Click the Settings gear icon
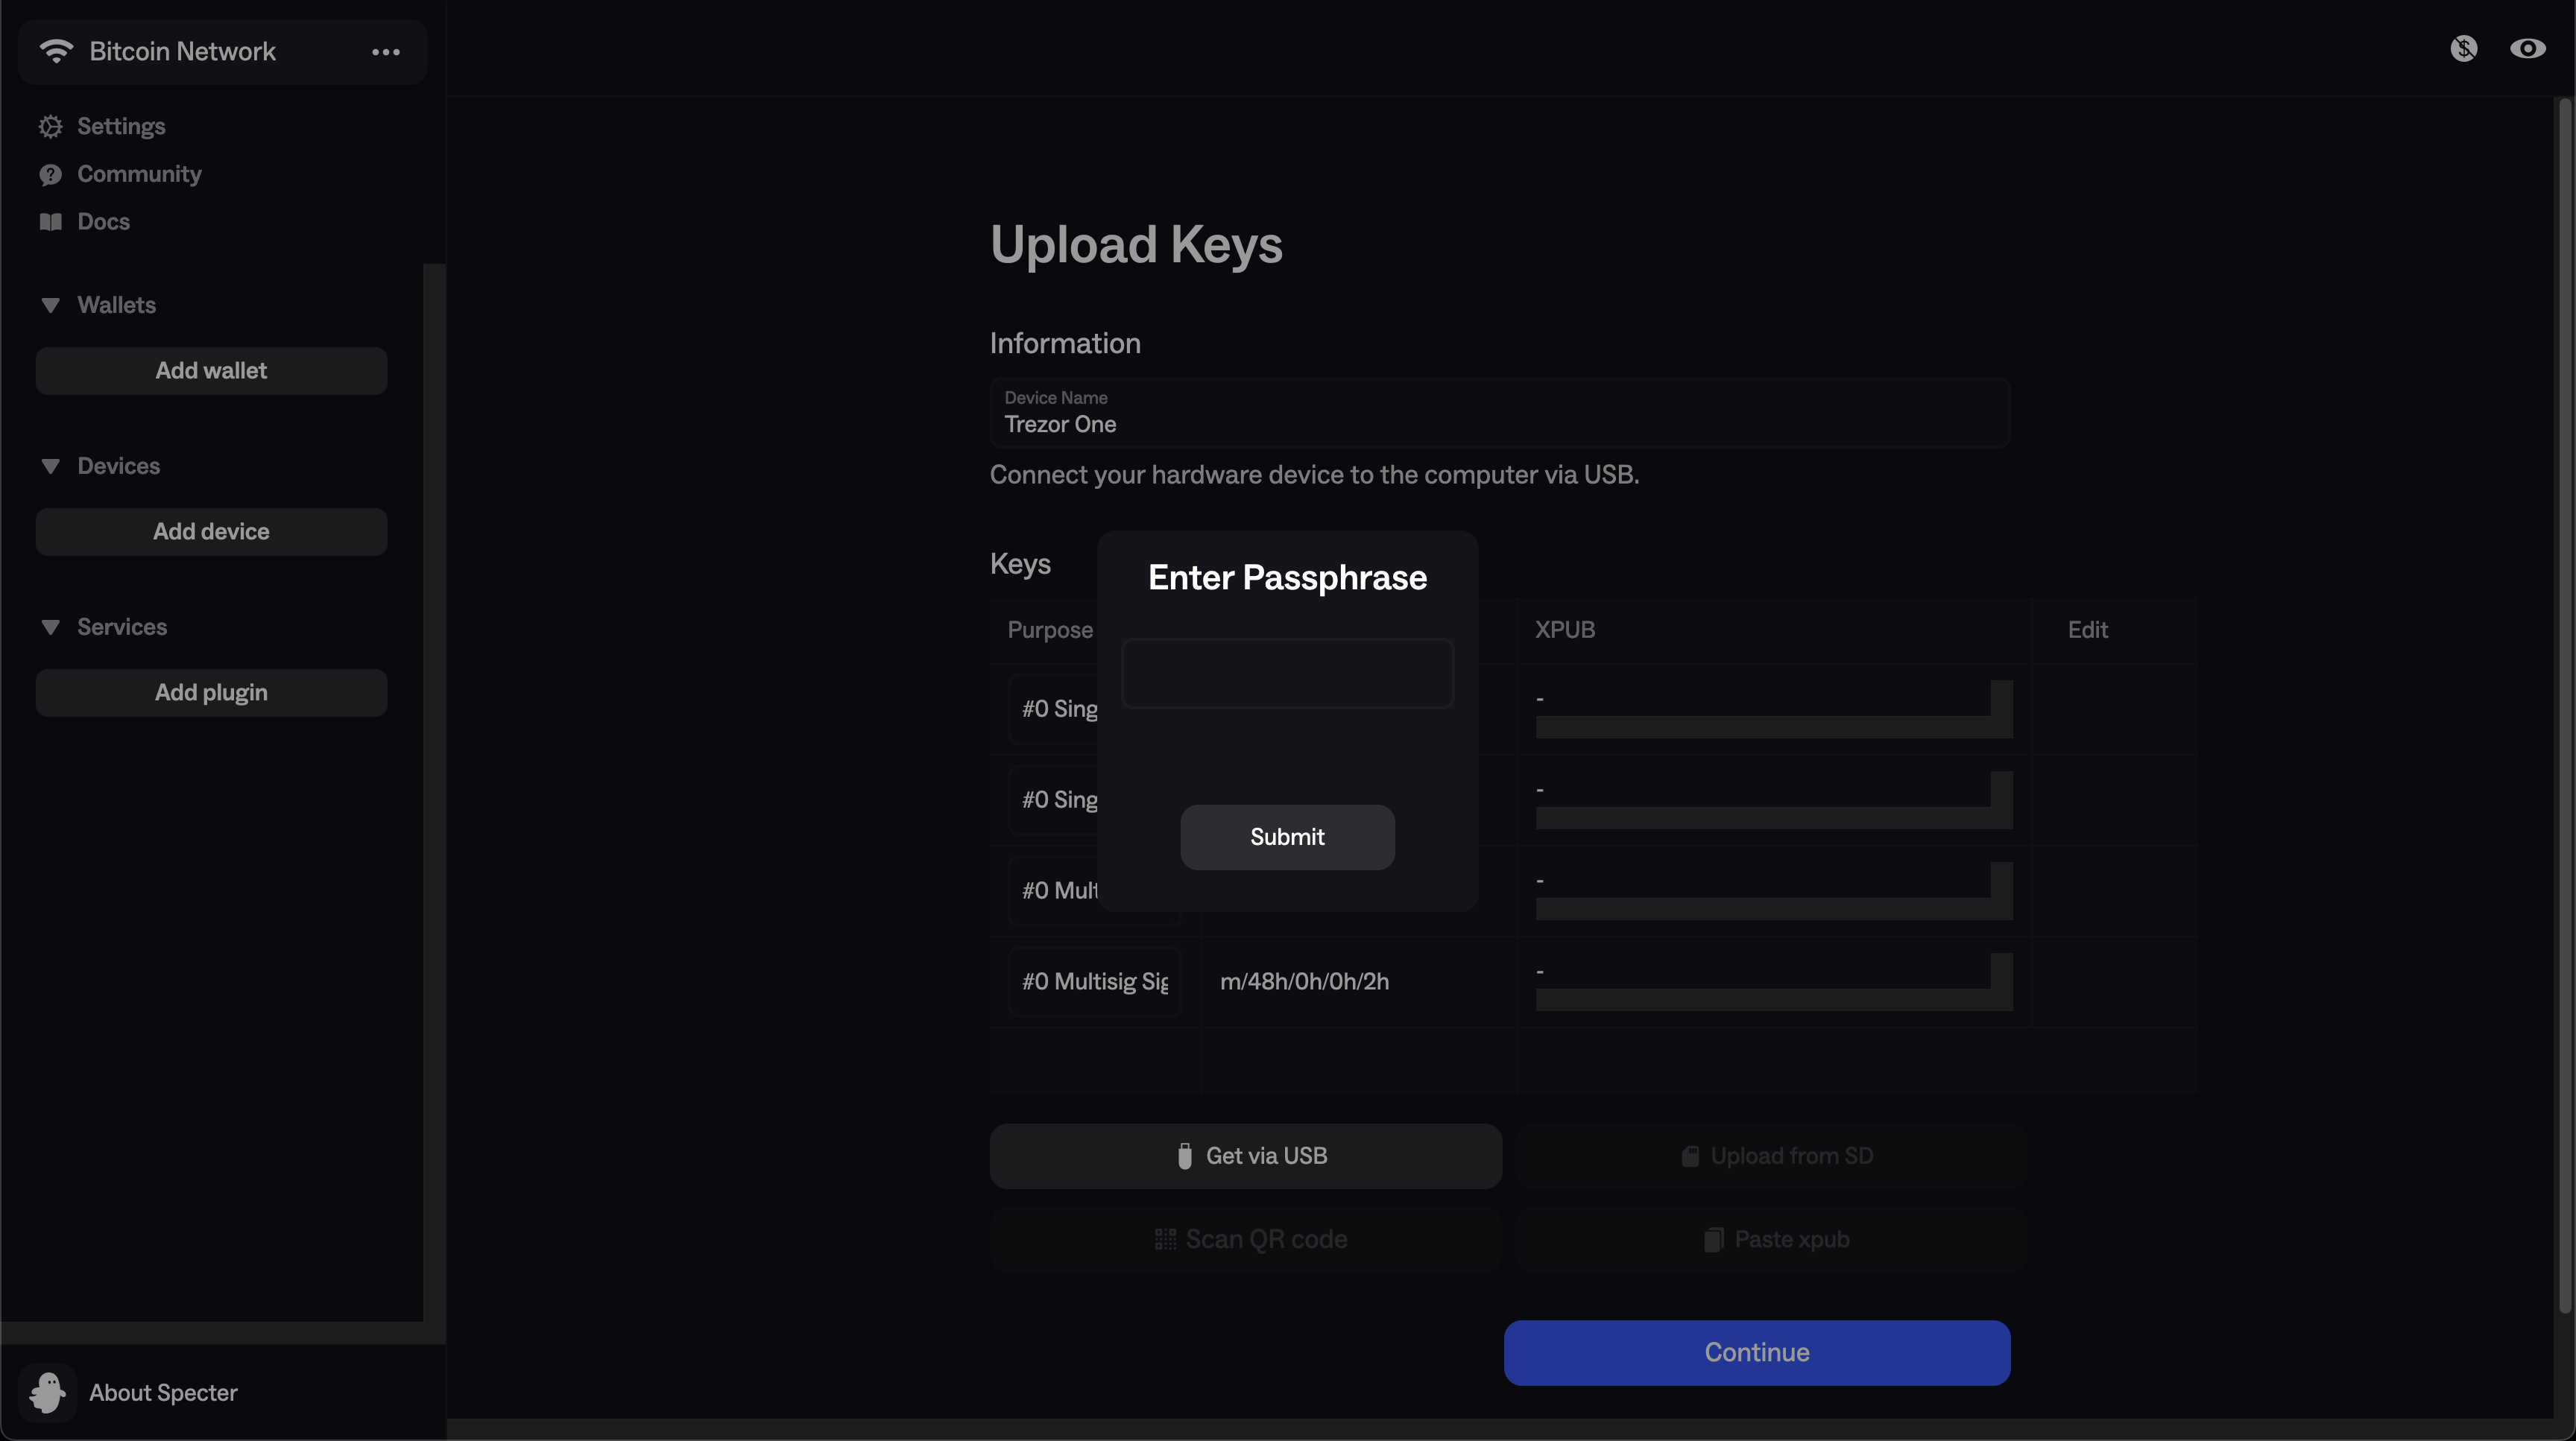 click(x=51, y=127)
